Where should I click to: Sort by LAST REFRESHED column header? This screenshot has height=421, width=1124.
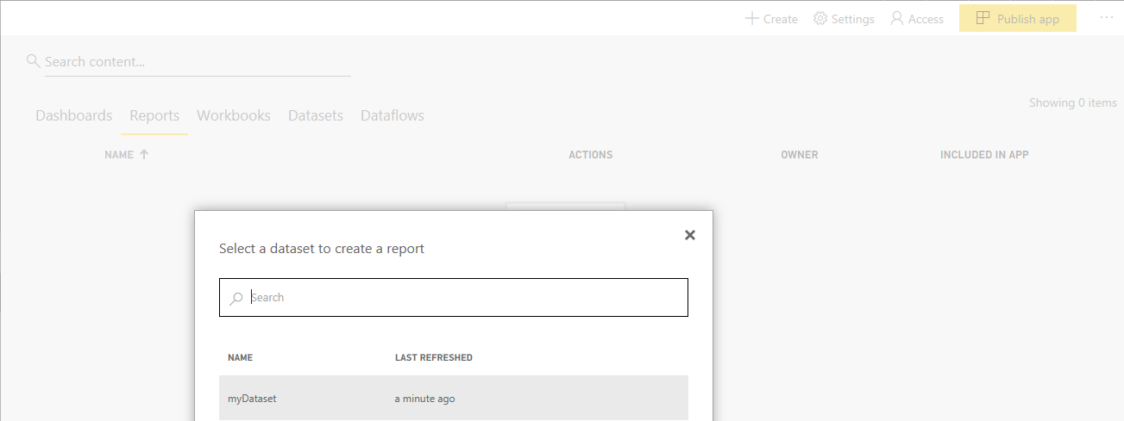[x=433, y=357]
